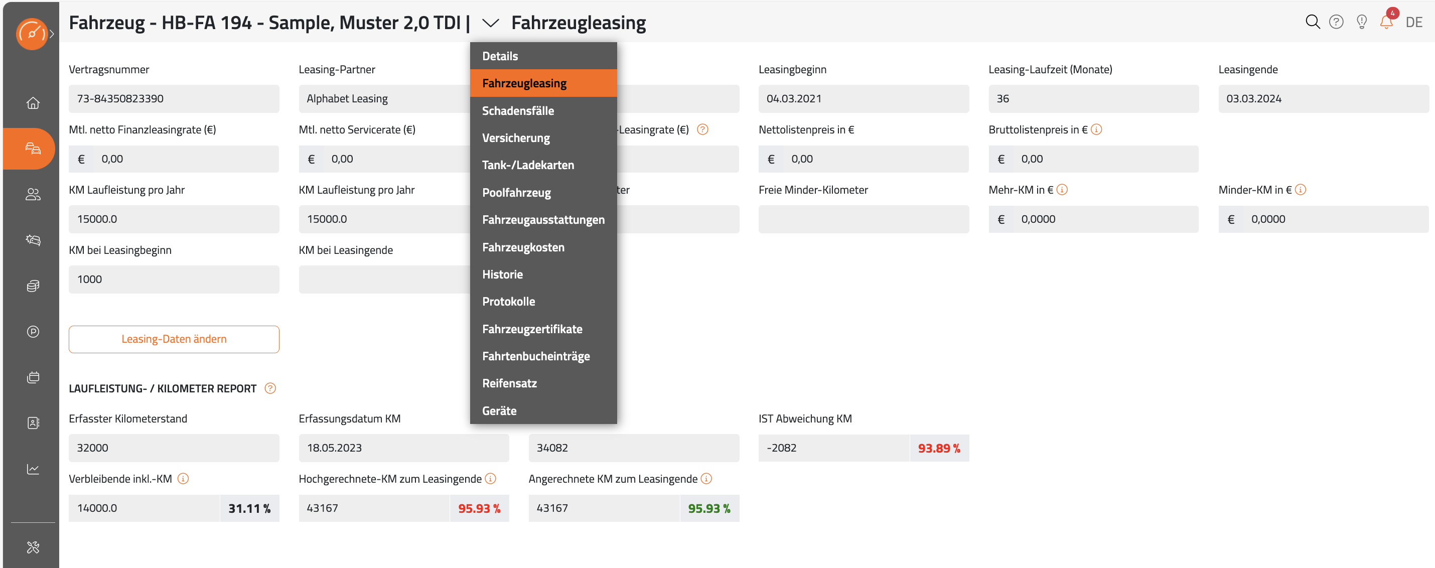Click Erfassungsdatum KM field 18.05.2023

[x=404, y=448]
